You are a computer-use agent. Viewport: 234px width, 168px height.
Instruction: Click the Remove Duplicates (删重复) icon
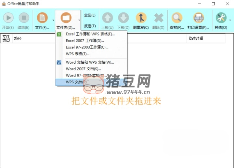[141, 18]
